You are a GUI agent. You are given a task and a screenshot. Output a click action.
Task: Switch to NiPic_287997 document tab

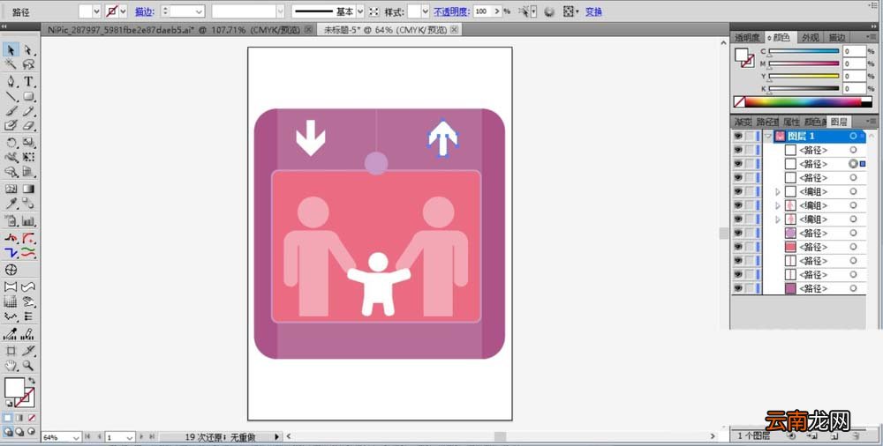point(173,30)
